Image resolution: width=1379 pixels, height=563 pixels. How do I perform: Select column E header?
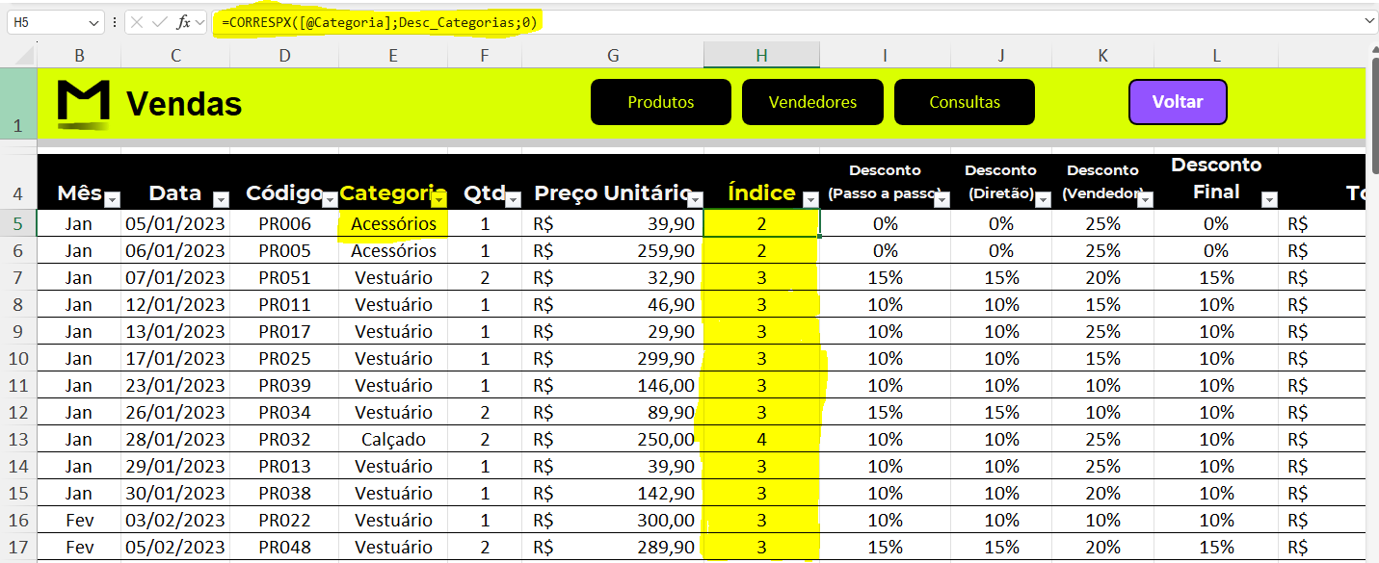pos(393,56)
